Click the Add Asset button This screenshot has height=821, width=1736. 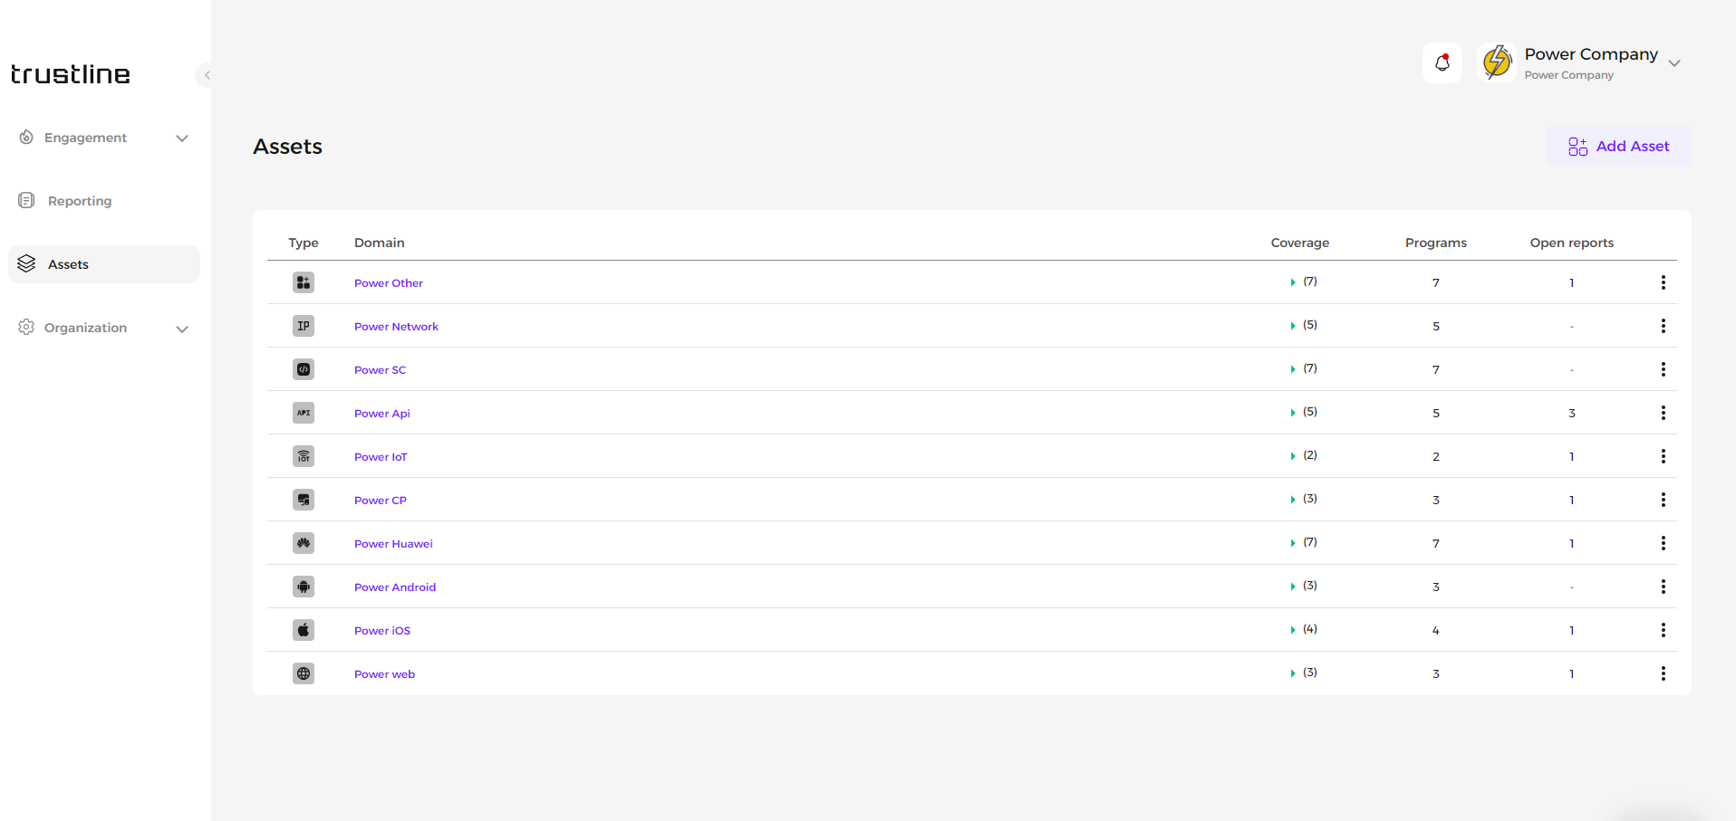1618,147
